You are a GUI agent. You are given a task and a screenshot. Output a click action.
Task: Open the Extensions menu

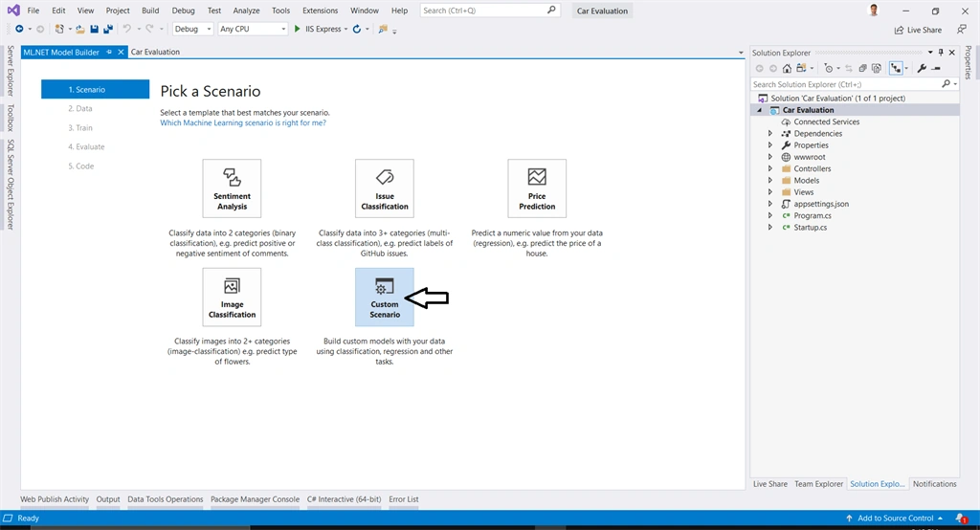click(x=320, y=11)
